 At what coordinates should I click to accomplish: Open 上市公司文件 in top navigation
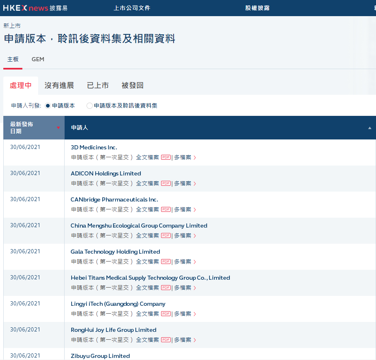[x=132, y=8]
